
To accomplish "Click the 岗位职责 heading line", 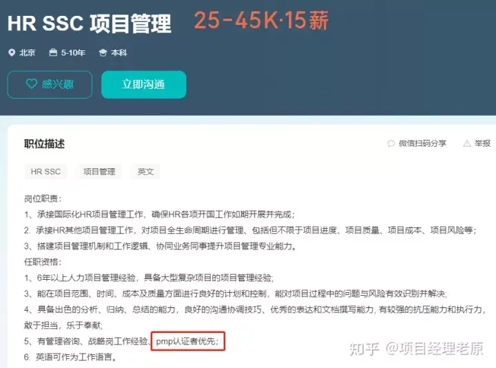I will click(x=43, y=198).
